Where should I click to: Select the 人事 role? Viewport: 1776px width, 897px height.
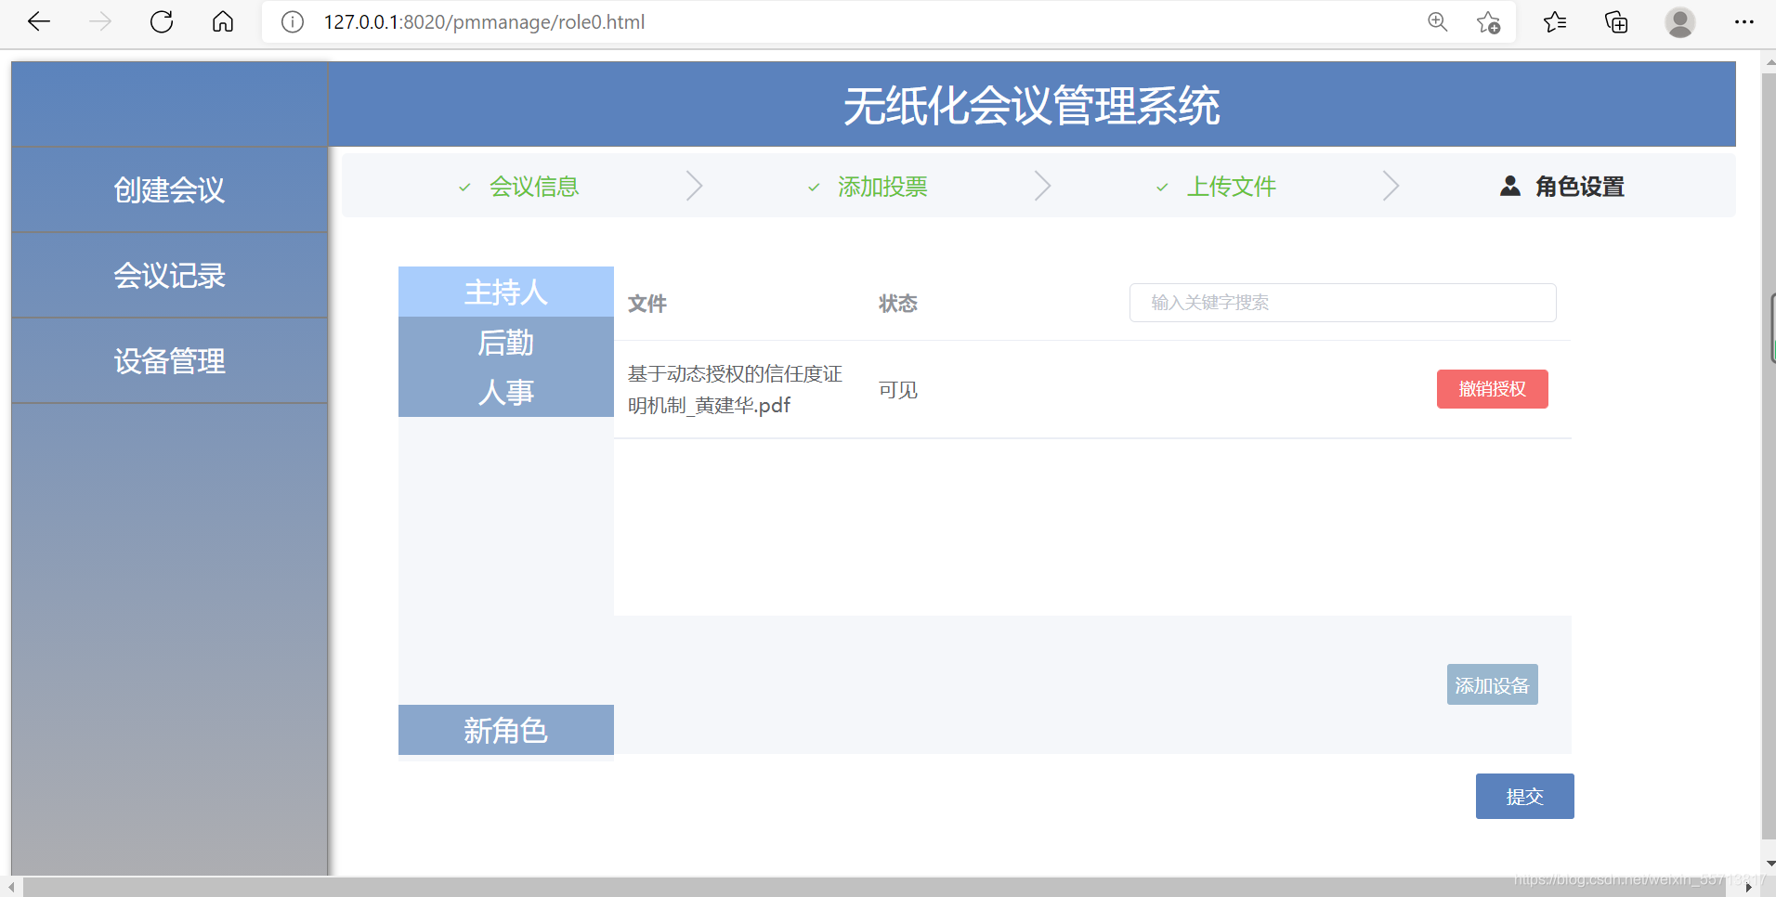tap(506, 392)
